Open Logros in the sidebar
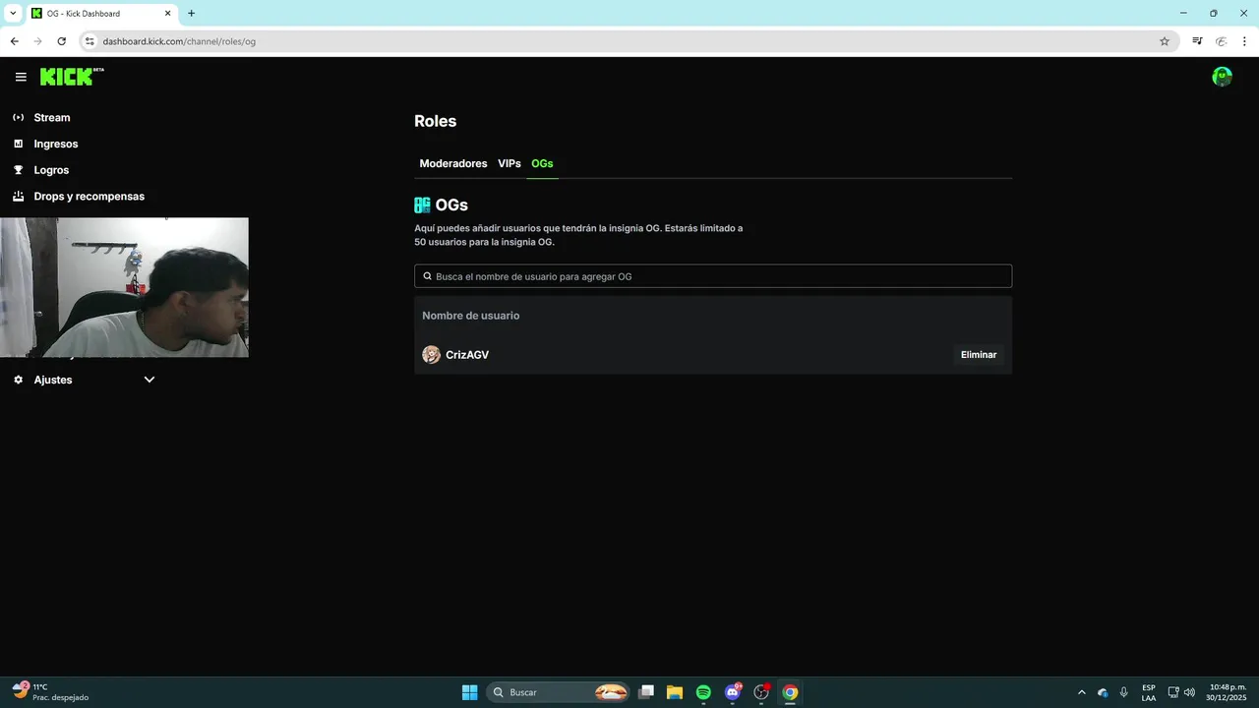The height and width of the screenshot is (708, 1259). 51,170
